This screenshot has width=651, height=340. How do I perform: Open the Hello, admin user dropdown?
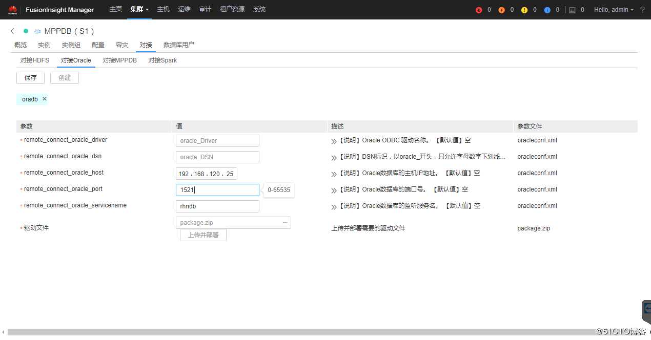click(614, 10)
